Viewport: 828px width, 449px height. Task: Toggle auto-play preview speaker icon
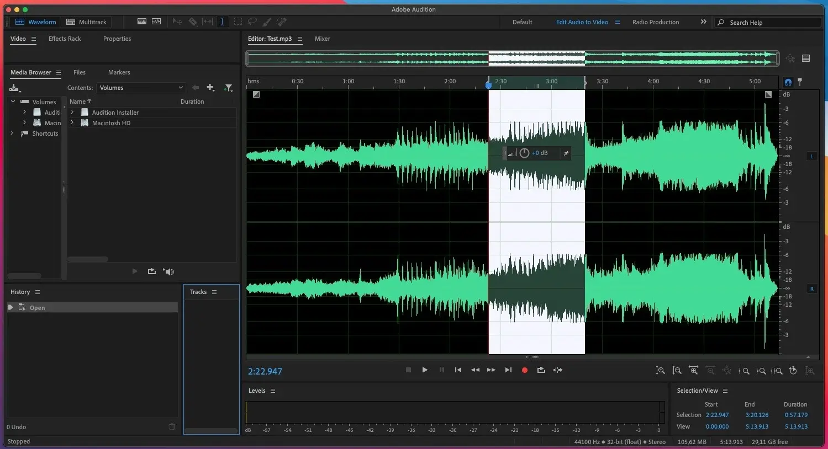click(169, 271)
